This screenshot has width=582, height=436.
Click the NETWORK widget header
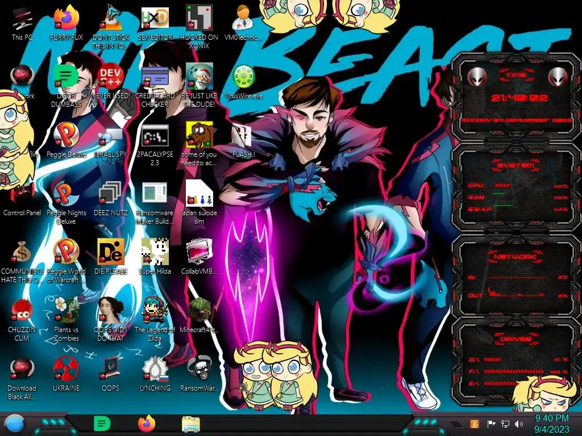pyautogui.click(x=516, y=257)
